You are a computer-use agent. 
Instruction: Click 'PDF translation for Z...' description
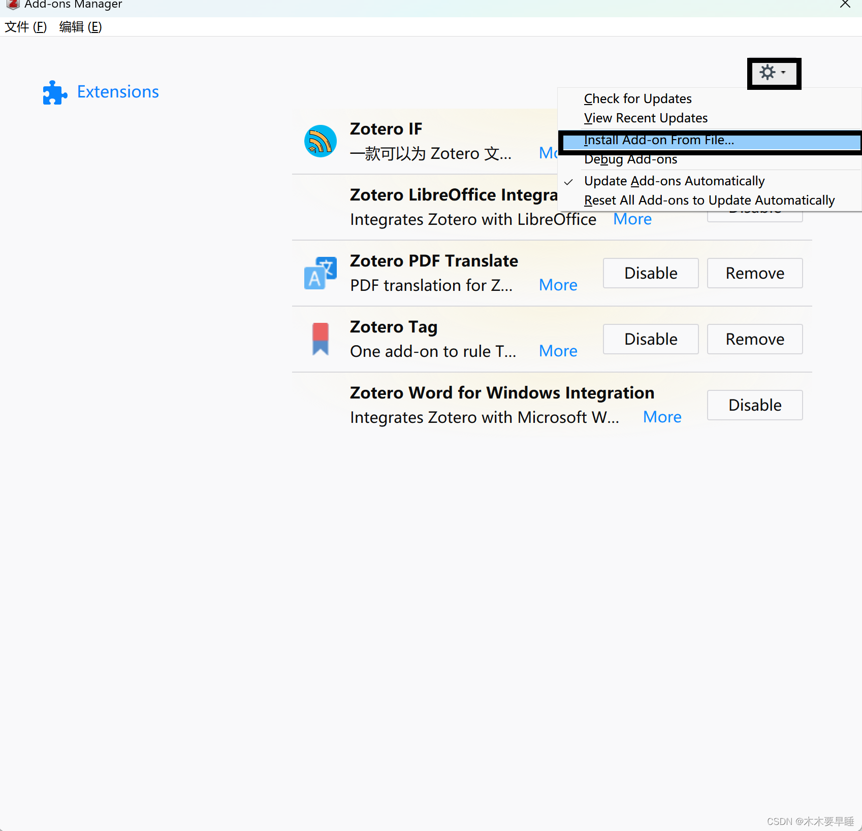[x=431, y=285]
